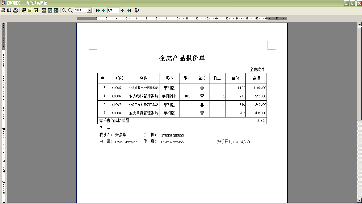Click the horizontal ruler above the page
The image size is (362, 204).
tap(181, 18)
